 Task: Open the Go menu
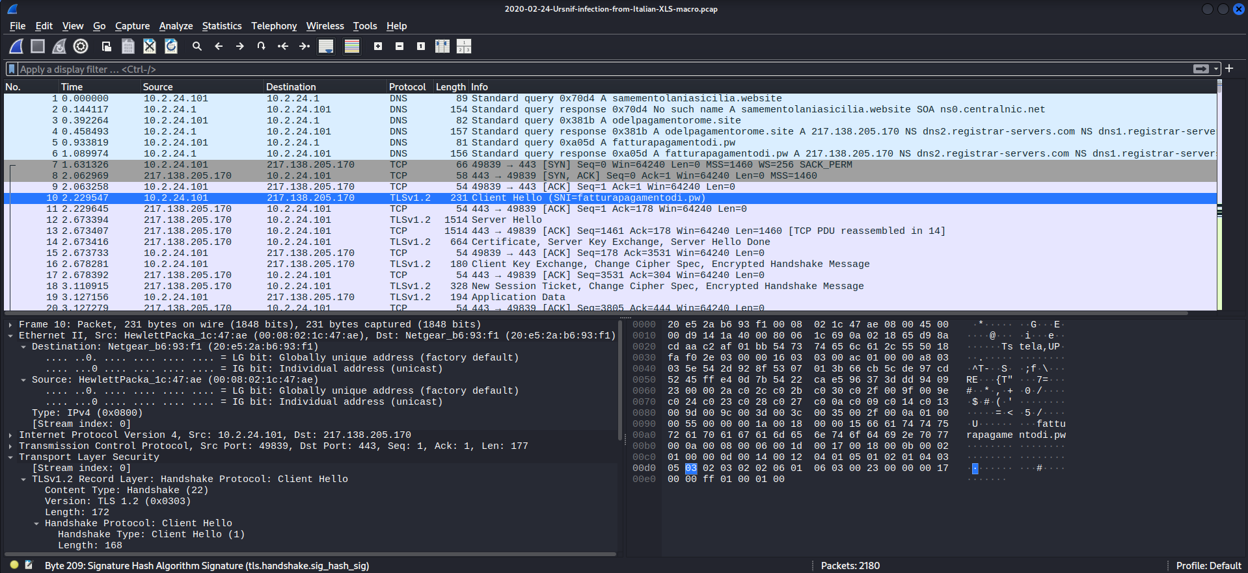tap(99, 26)
